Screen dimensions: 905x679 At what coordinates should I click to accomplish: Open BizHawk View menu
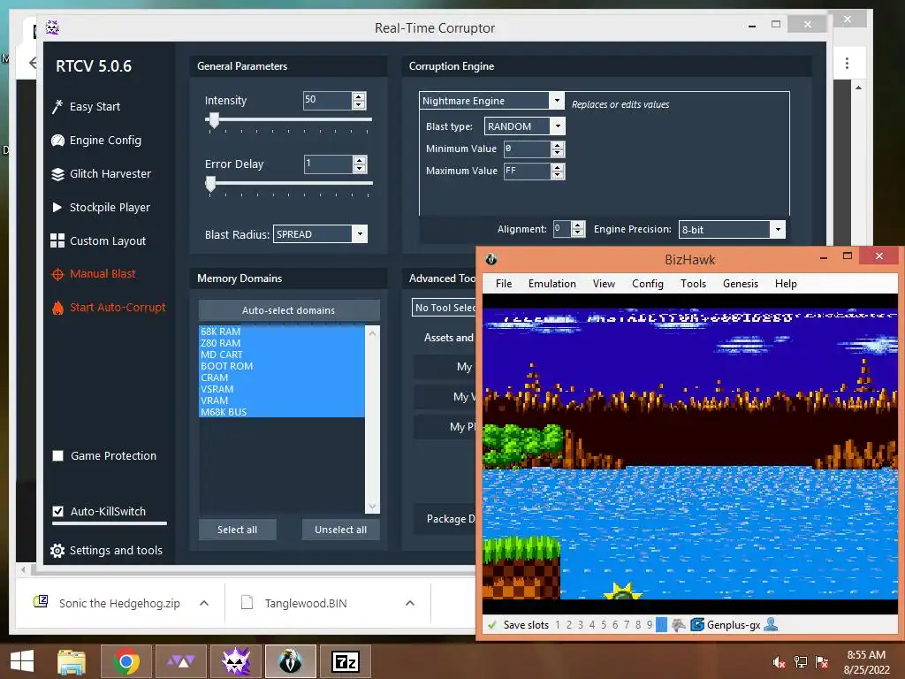(604, 284)
